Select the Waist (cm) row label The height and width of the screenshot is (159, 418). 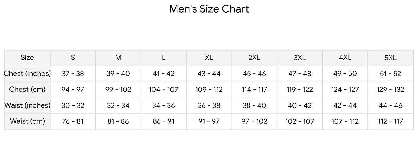[27, 121]
